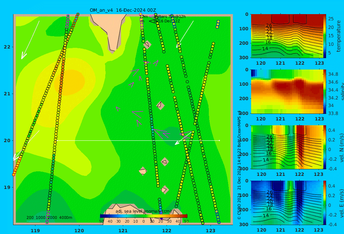Click the '26' isotherm label in temperature section
The width and height of the screenshot is (344, 234).
tap(269, 26)
